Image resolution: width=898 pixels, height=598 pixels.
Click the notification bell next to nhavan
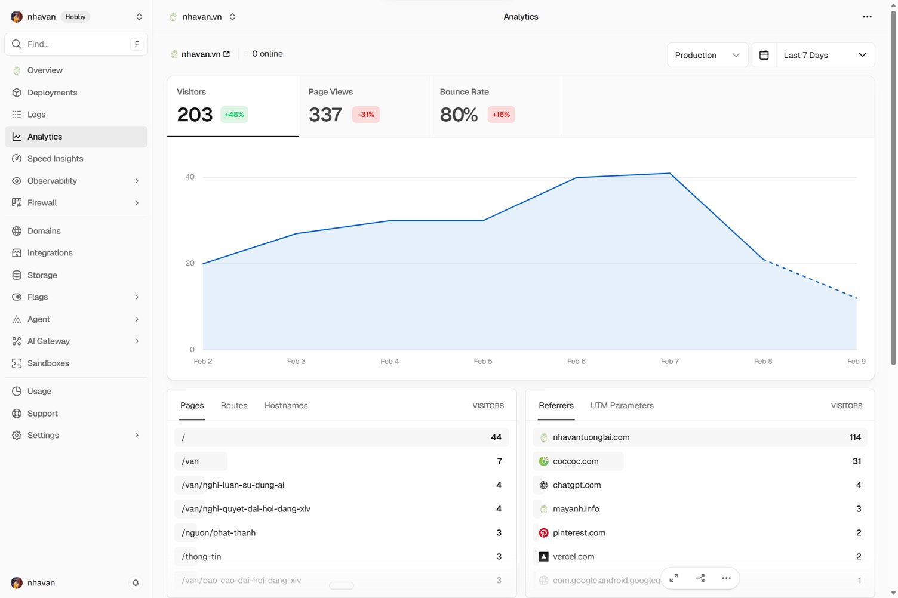click(136, 583)
